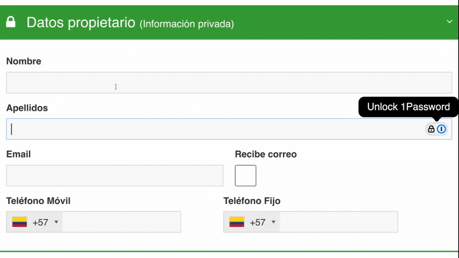Click the Teléfono Móvil number input
Screen dimensions: 459x258
(x=121, y=222)
